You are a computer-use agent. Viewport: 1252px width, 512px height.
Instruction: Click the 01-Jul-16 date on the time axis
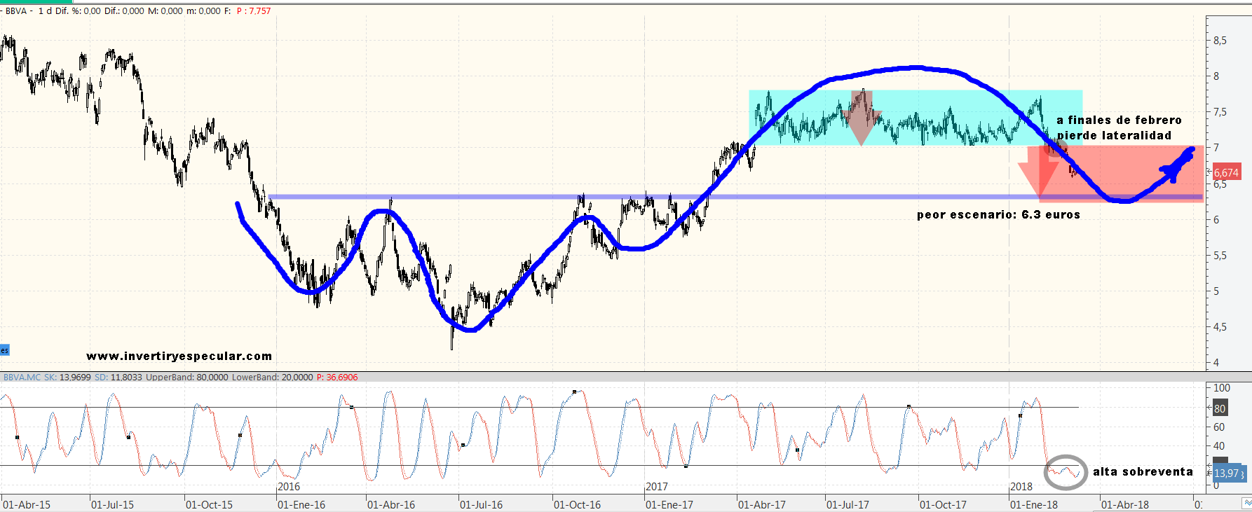pos(481,504)
